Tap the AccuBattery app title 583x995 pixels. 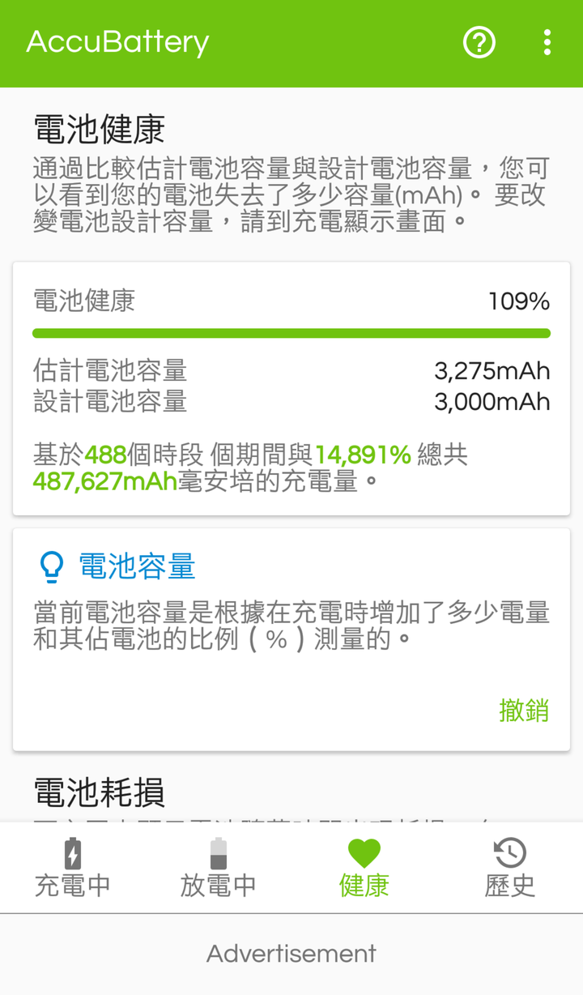118,42
